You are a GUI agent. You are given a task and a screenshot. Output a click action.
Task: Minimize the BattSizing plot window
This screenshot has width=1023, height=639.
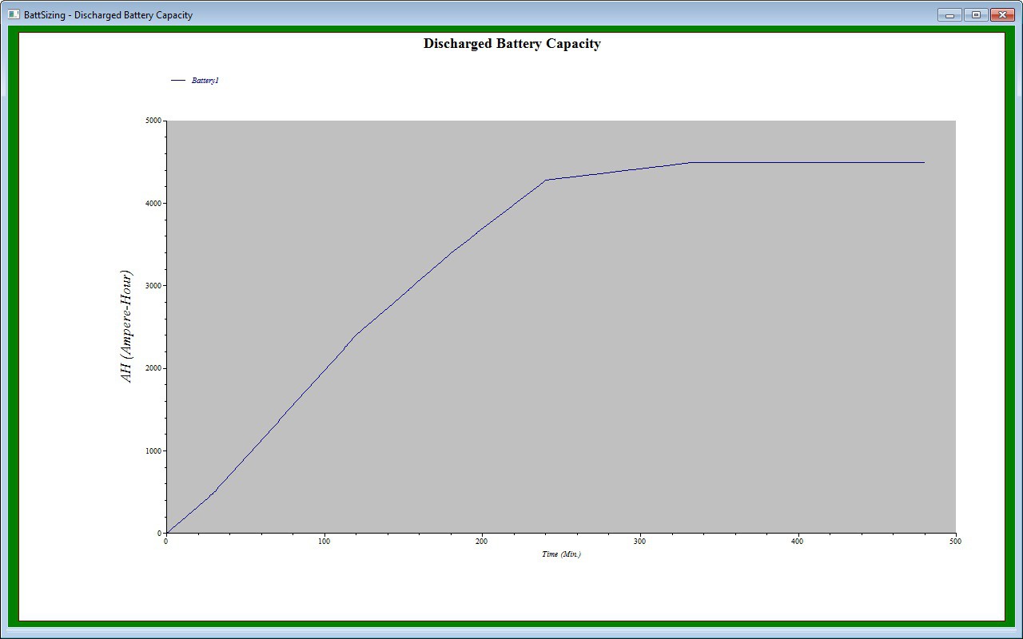949,14
